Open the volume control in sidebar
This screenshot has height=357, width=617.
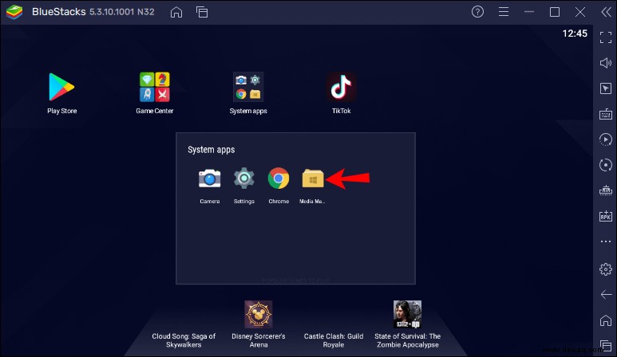606,63
